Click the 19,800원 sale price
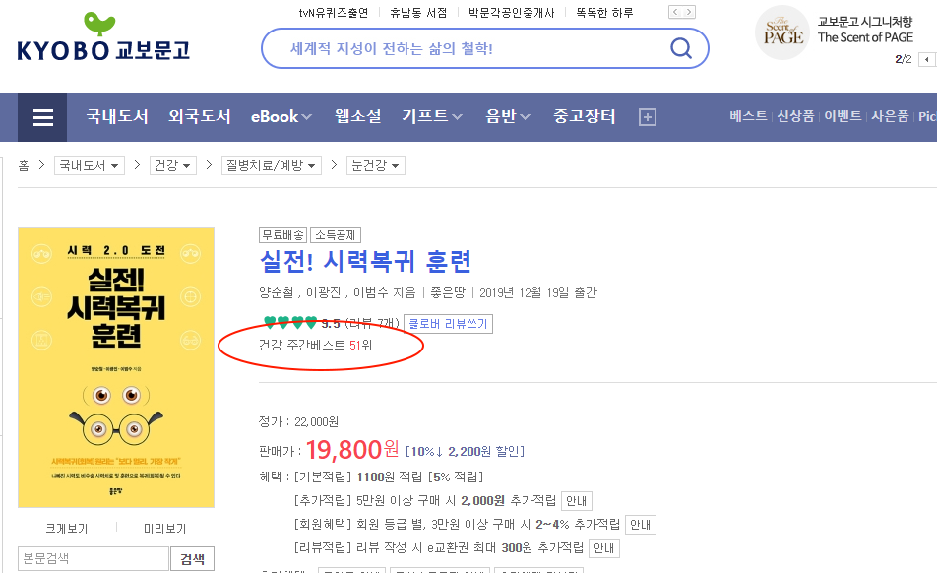Image resolution: width=937 pixels, height=573 pixels. pos(352,449)
